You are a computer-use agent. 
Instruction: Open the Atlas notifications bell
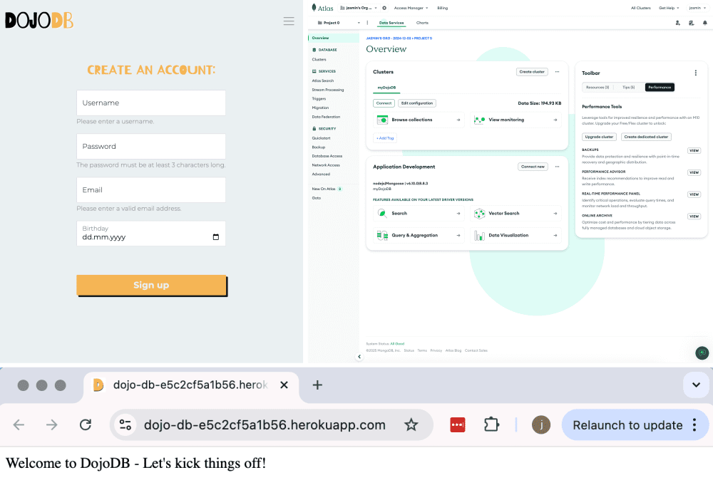(705, 23)
